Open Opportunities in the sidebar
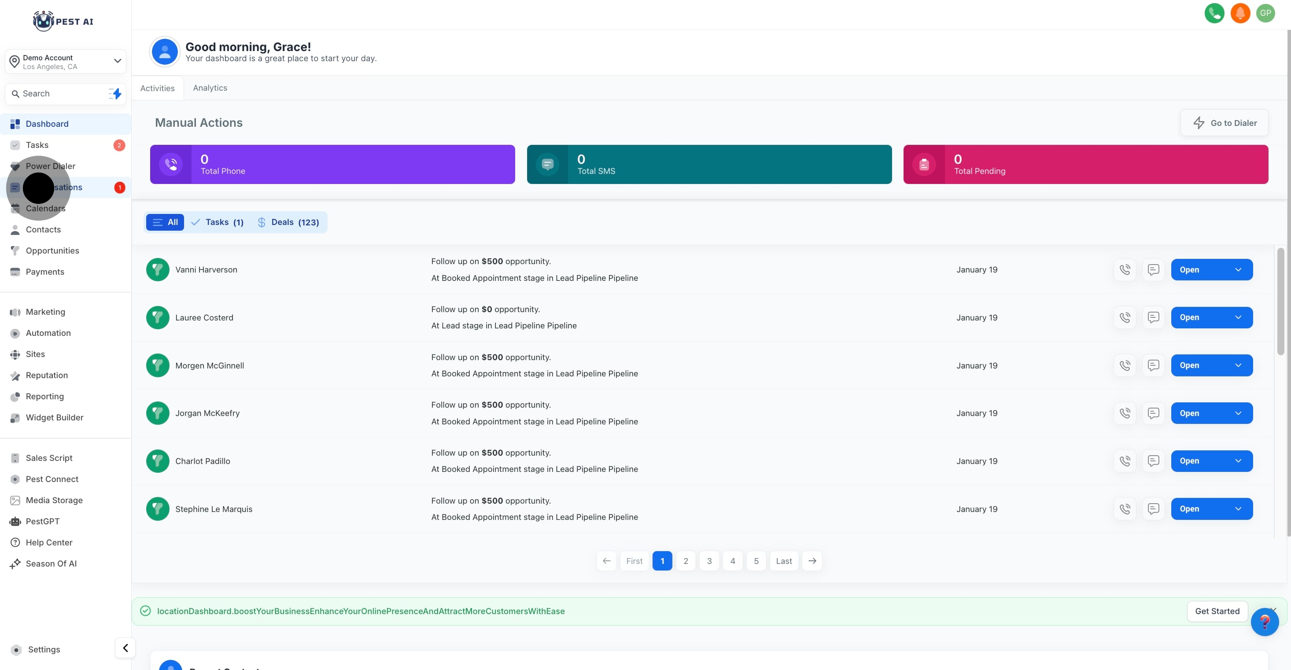1291x670 pixels. coord(52,250)
